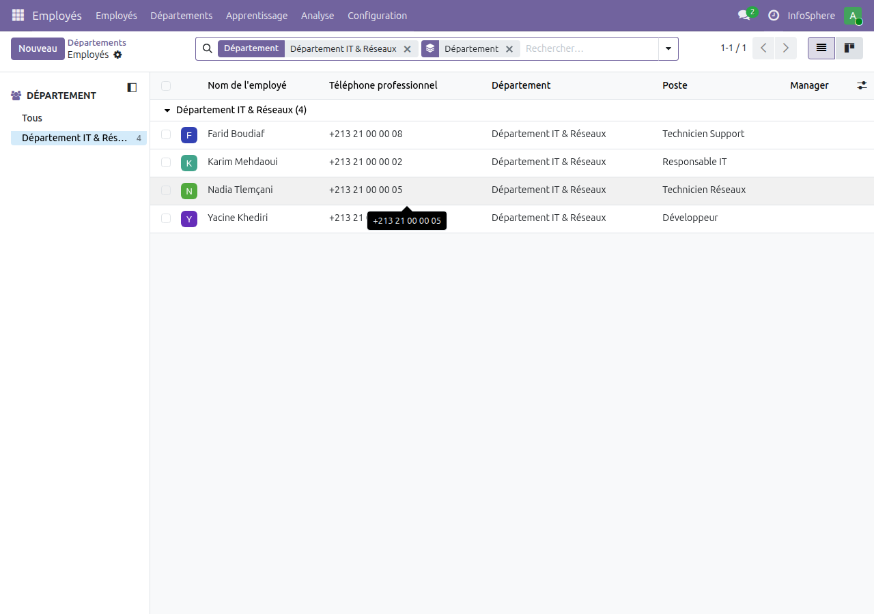Open the apps grid menu
Image resolution: width=874 pixels, height=614 pixels.
(x=18, y=15)
